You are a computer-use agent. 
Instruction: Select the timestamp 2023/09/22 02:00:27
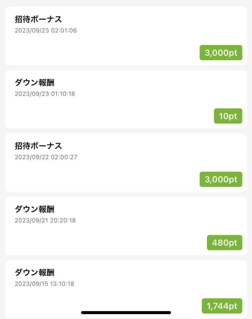[x=46, y=157]
